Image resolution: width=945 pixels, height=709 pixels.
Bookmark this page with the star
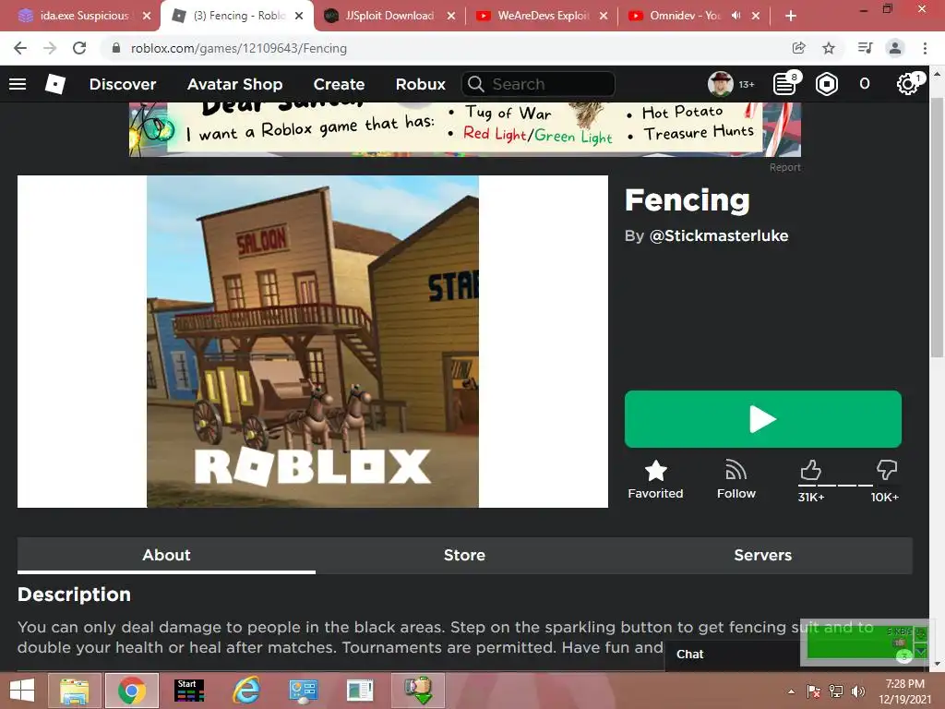[829, 48]
